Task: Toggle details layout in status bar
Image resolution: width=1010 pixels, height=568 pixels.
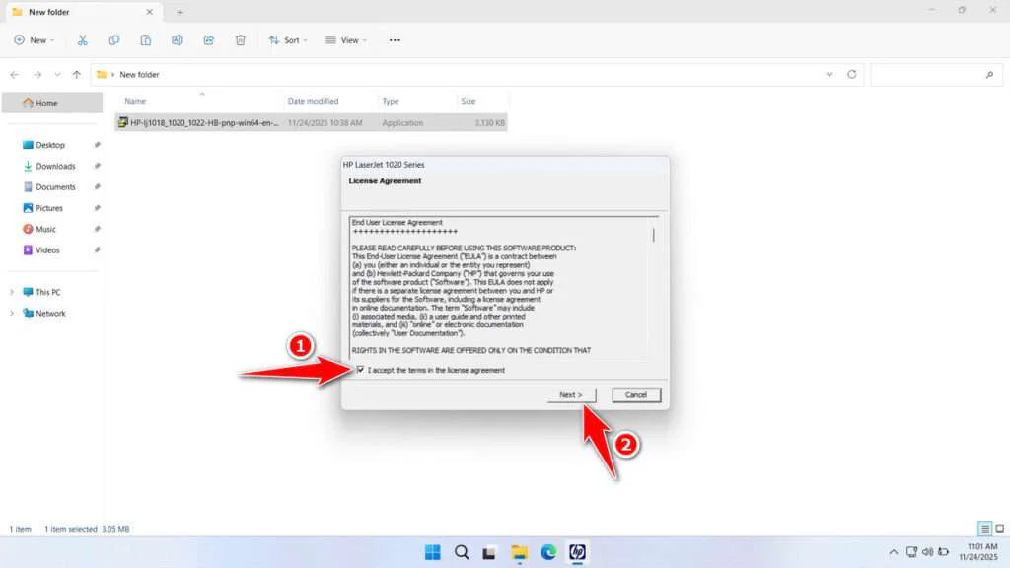Action: point(984,529)
